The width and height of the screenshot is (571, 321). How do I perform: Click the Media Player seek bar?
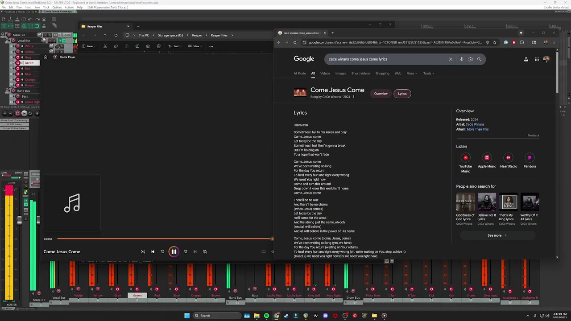click(165, 239)
